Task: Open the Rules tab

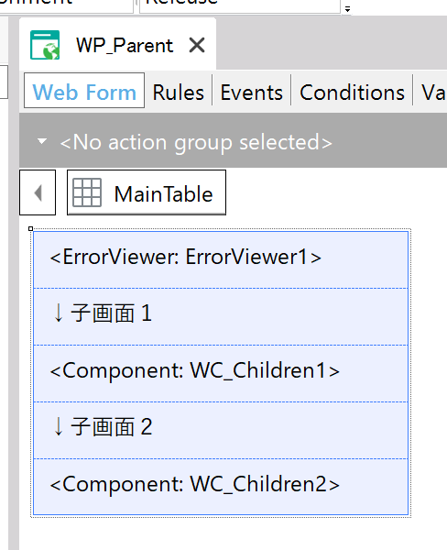Action: tap(178, 93)
